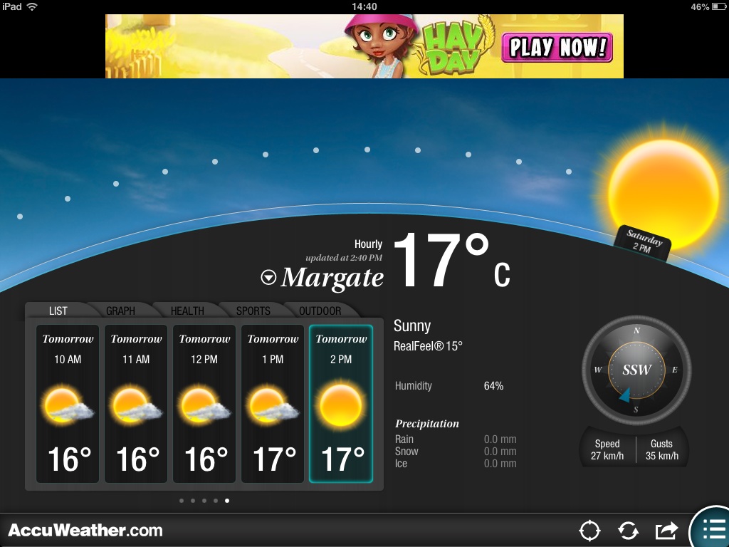Image resolution: width=729 pixels, height=547 pixels.
Task: Click the Precipitation heading
Action: tap(427, 424)
